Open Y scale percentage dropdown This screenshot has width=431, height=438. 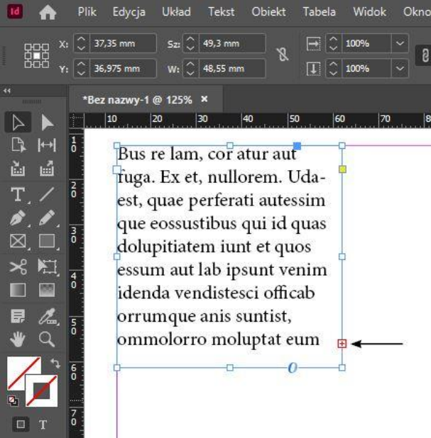point(400,68)
